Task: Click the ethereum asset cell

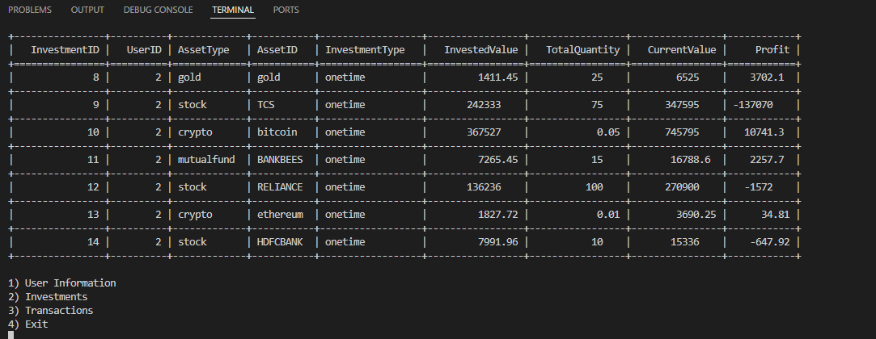Action: 280,214
